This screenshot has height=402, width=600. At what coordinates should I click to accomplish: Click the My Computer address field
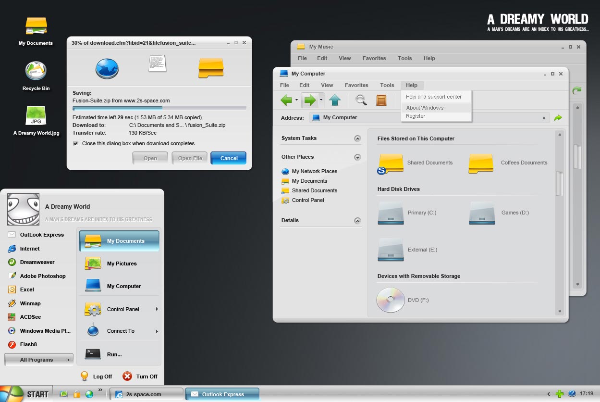(429, 118)
